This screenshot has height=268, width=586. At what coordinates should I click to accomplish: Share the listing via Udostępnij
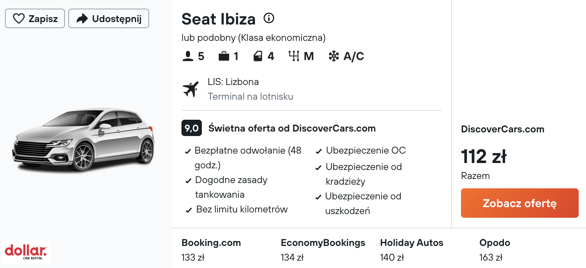click(x=109, y=19)
